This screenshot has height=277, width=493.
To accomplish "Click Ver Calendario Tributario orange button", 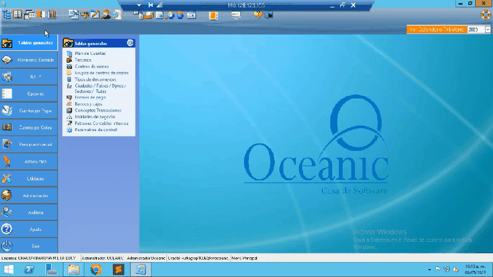I will [436, 29].
